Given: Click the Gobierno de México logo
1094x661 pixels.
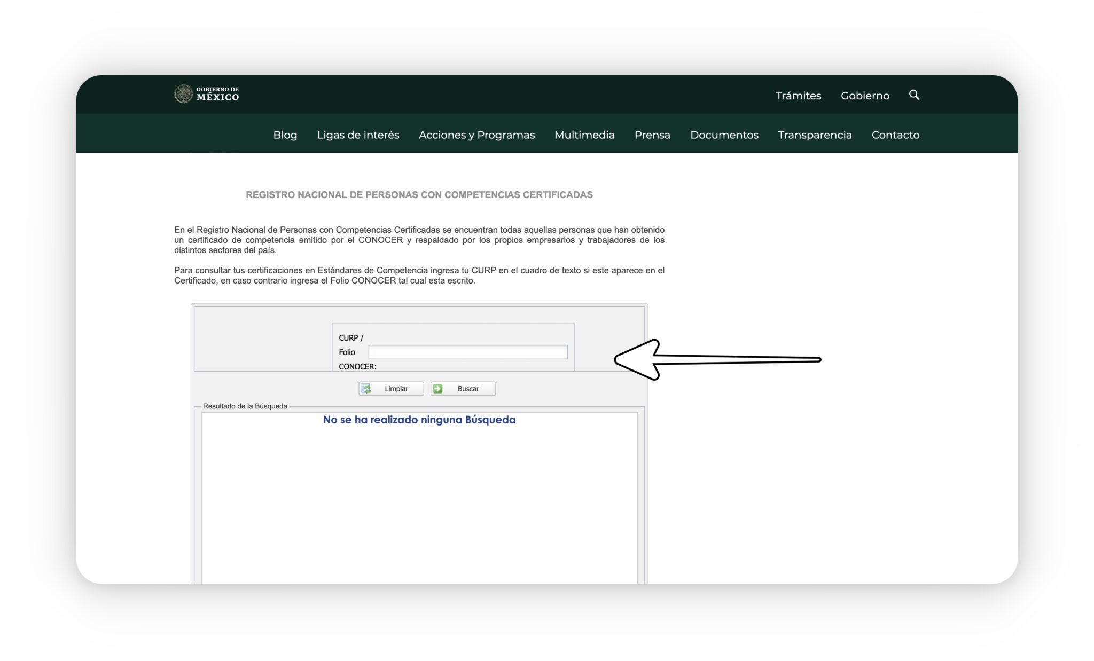Looking at the screenshot, I should click(206, 94).
